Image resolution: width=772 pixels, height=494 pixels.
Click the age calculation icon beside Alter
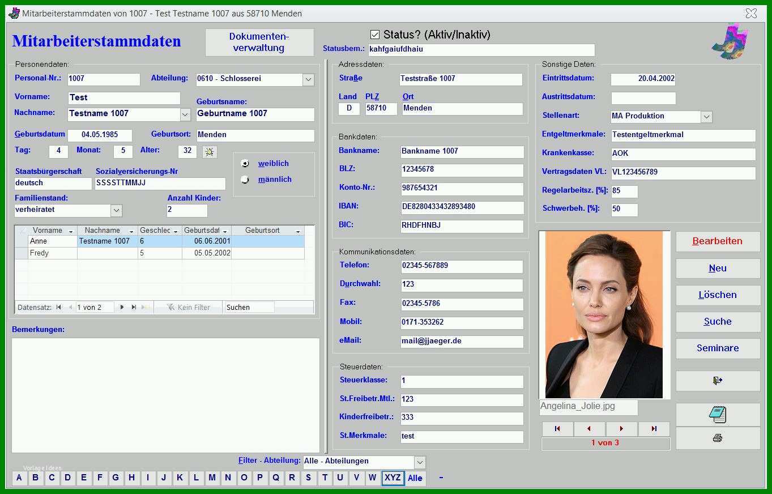point(210,152)
